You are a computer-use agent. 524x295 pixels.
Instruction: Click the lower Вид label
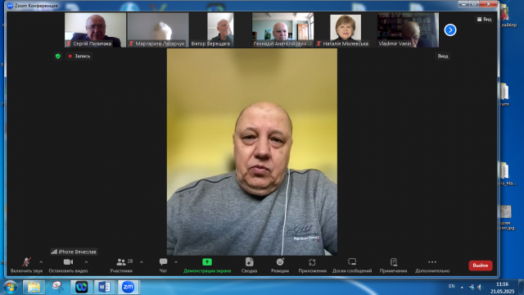[x=443, y=57]
